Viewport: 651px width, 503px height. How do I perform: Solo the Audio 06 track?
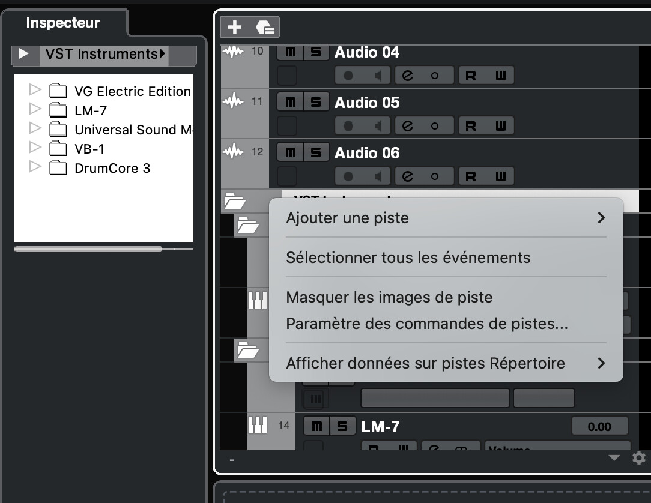tap(315, 153)
